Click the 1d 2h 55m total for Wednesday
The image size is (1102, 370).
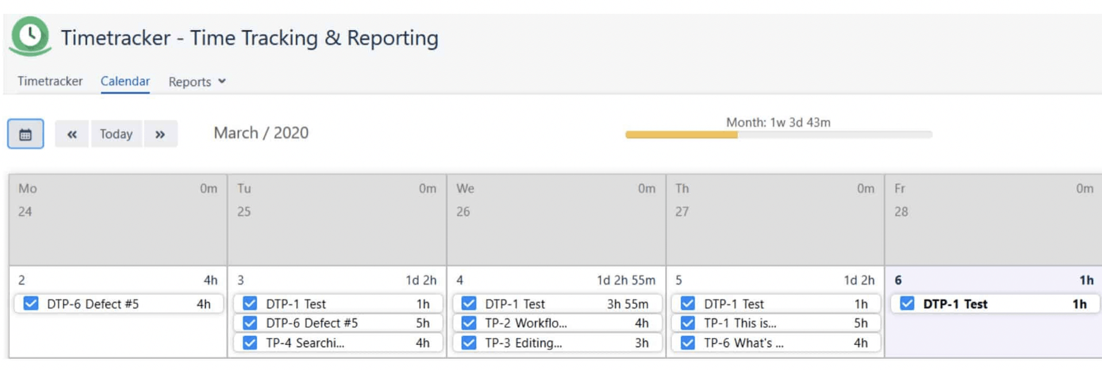(x=626, y=281)
